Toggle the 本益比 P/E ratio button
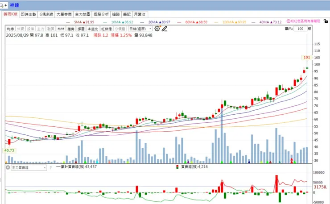The image size is (330, 204). [x=93, y=29]
